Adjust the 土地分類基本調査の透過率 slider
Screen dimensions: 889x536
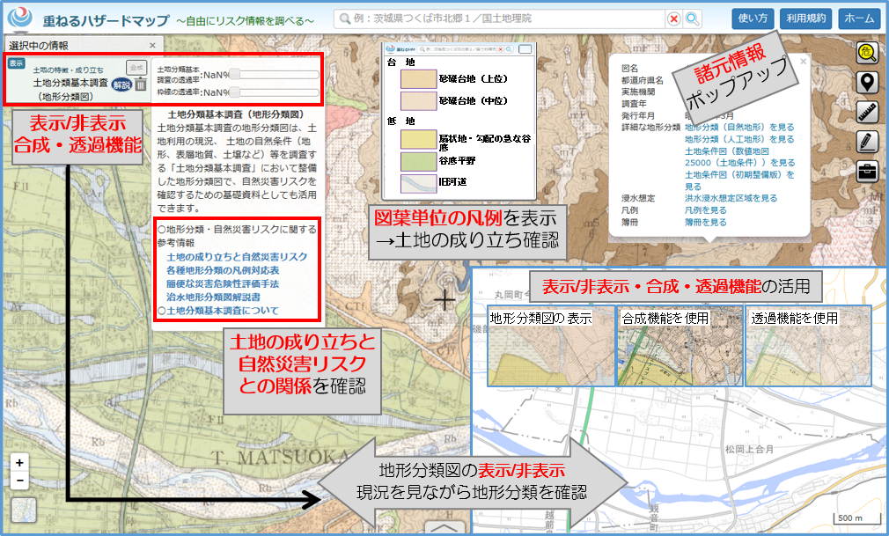click(x=275, y=74)
